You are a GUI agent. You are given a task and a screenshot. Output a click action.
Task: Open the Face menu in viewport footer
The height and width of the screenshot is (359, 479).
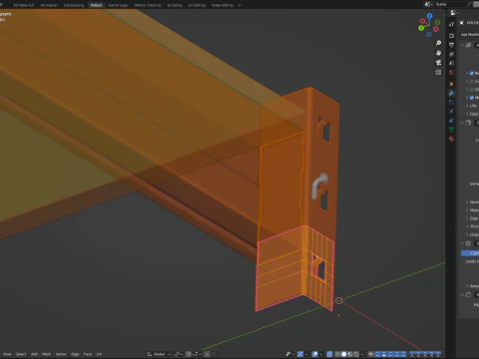88,354
